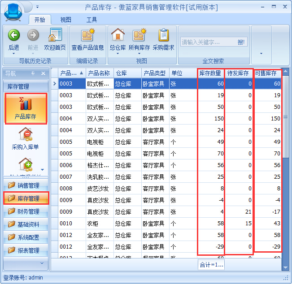
Task: Click the 搜! search button
Action: (x=241, y=42)
